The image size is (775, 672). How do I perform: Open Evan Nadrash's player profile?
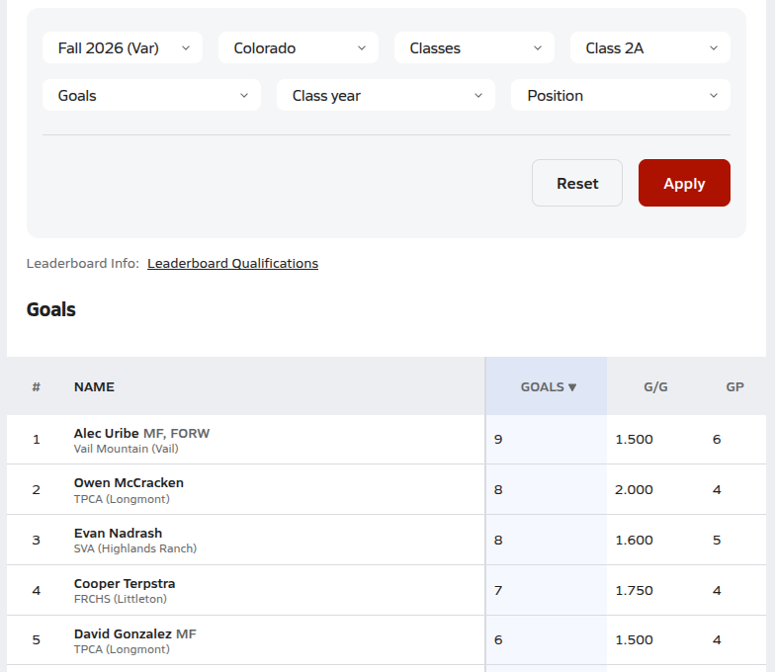pyautogui.click(x=119, y=534)
